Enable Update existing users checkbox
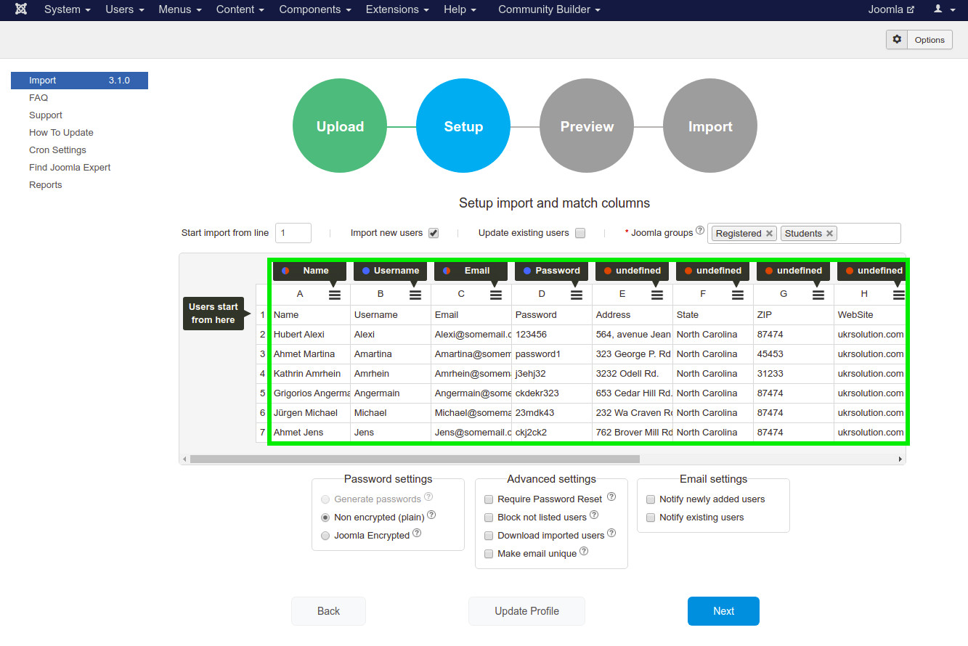Image resolution: width=968 pixels, height=646 pixels. pyautogui.click(x=580, y=233)
